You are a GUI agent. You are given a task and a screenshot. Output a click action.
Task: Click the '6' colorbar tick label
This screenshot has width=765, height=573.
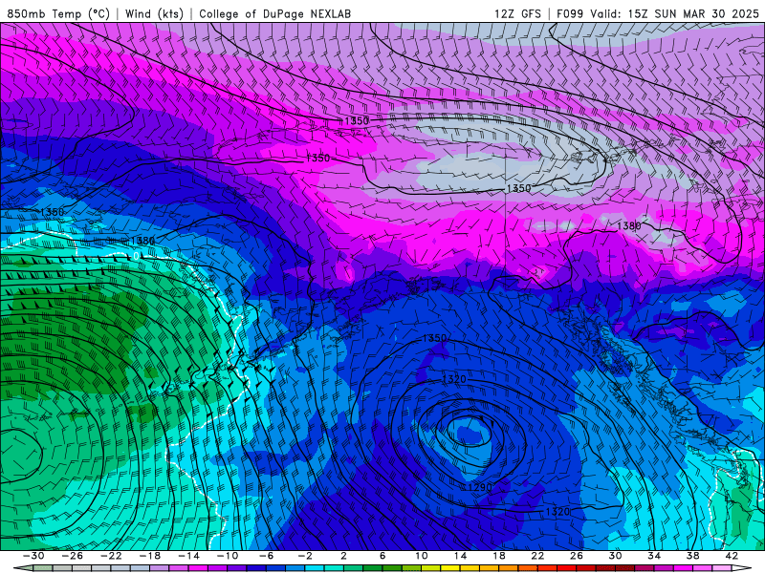coord(382,556)
